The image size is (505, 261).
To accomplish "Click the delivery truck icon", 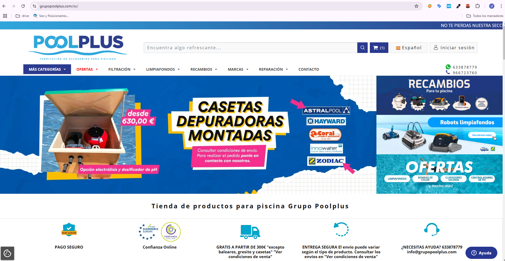I will pyautogui.click(x=250, y=232).
